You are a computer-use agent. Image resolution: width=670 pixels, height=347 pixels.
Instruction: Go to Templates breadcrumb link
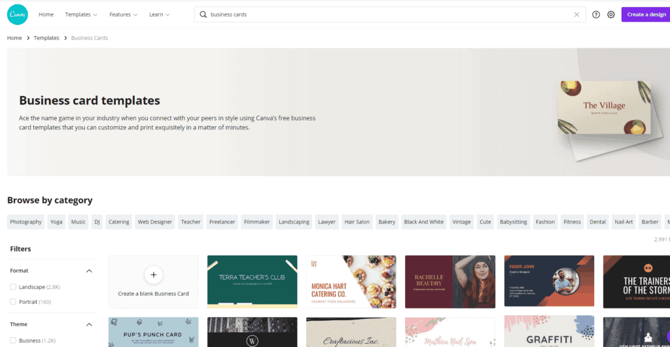point(46,38)
